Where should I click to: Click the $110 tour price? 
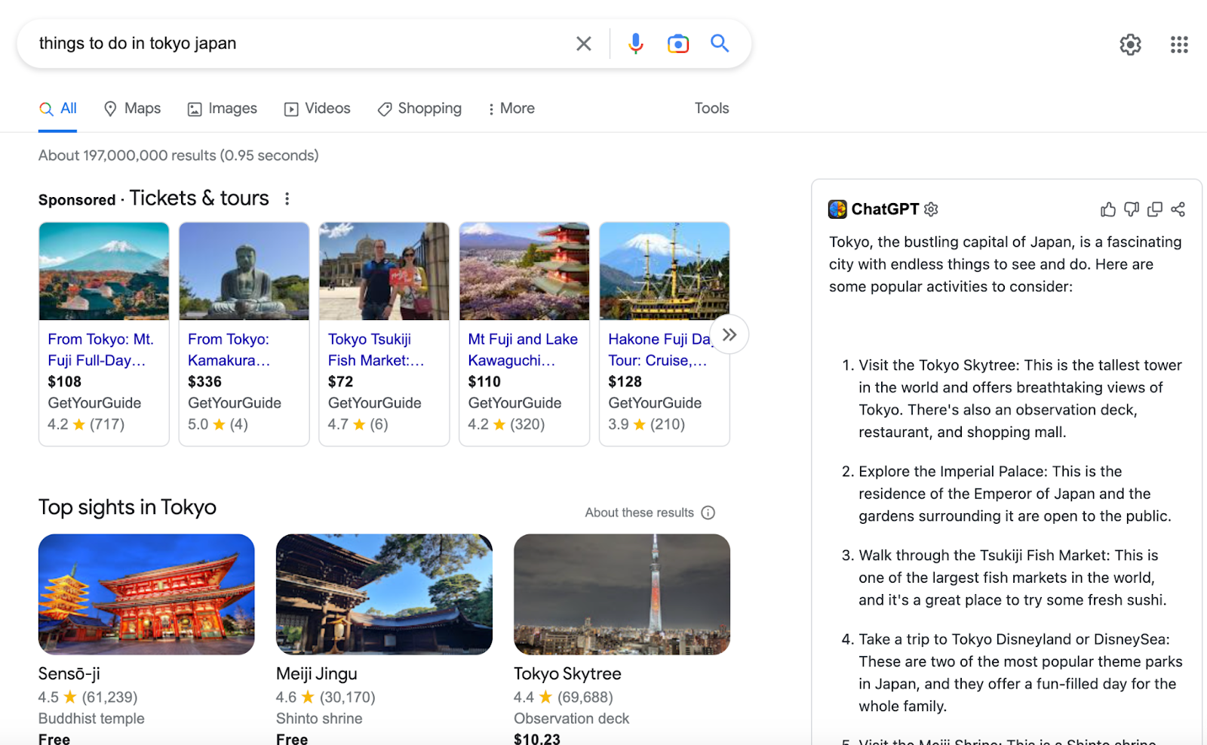pos(484,382)
